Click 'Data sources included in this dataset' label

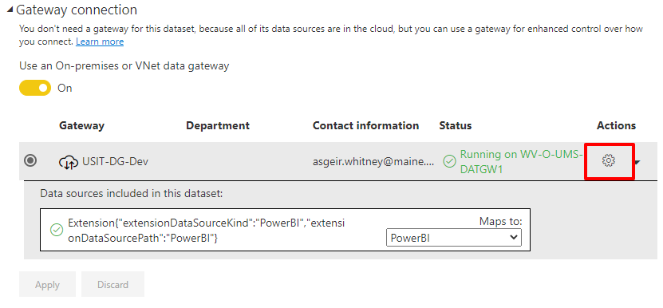[x=131, y=194]
